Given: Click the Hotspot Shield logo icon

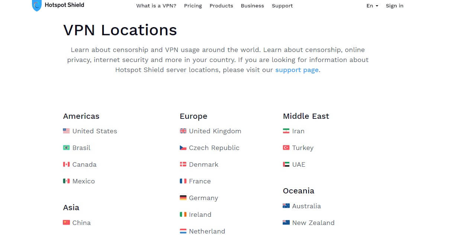Looking at the screenshot, I should [x=36, y=6].
